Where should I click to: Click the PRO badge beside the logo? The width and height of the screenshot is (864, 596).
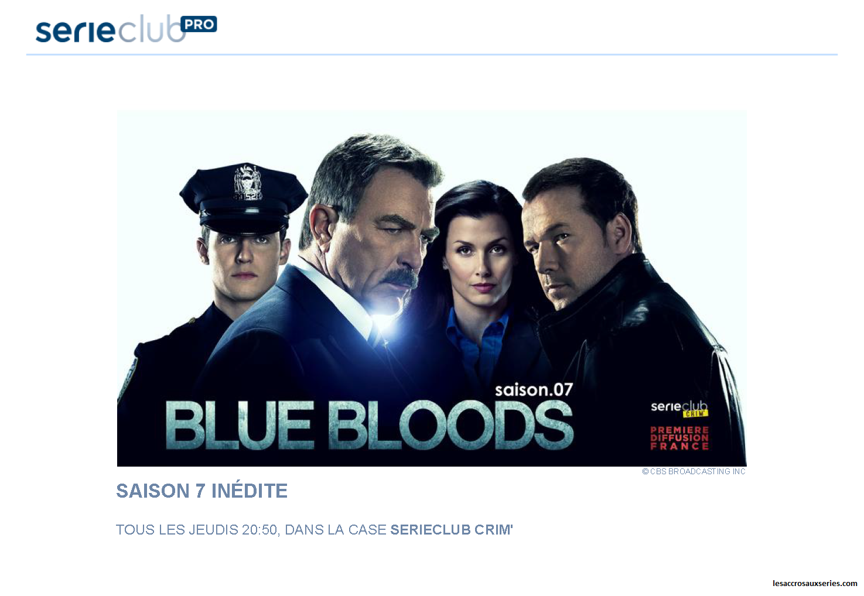coord(199,24)
